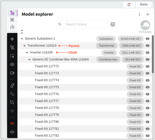
Task: Click the eye visibility tool in toolbar
Action: point(12,64)
